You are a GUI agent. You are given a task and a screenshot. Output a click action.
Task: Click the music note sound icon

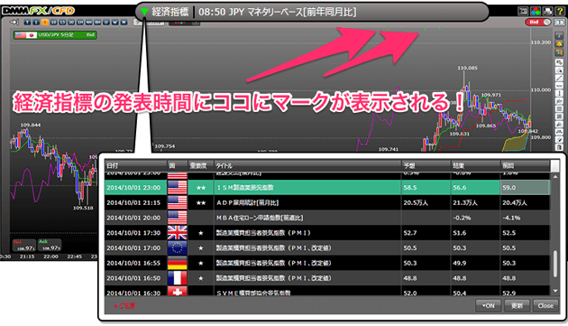coord(559,35)
